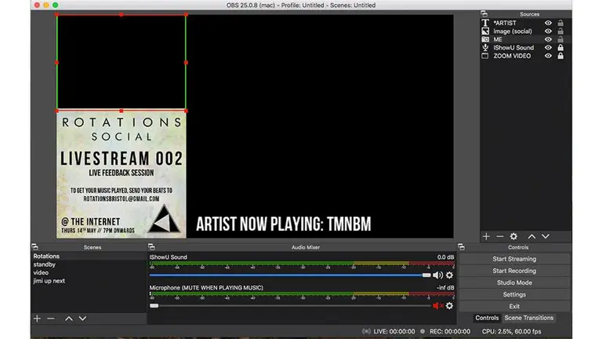
Task: Open iShowU Sound audio settings gear
Action: (449, 275)
